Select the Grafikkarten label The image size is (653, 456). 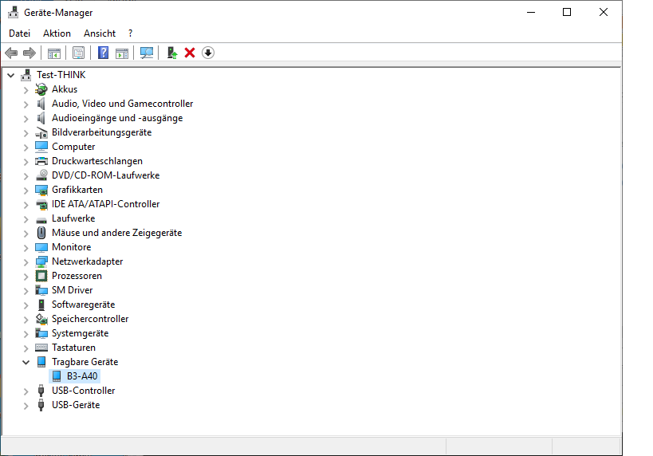coord(77,190)
